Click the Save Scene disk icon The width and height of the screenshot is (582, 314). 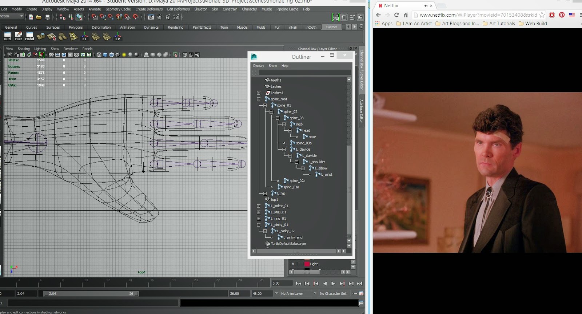[x=48, y=17]
